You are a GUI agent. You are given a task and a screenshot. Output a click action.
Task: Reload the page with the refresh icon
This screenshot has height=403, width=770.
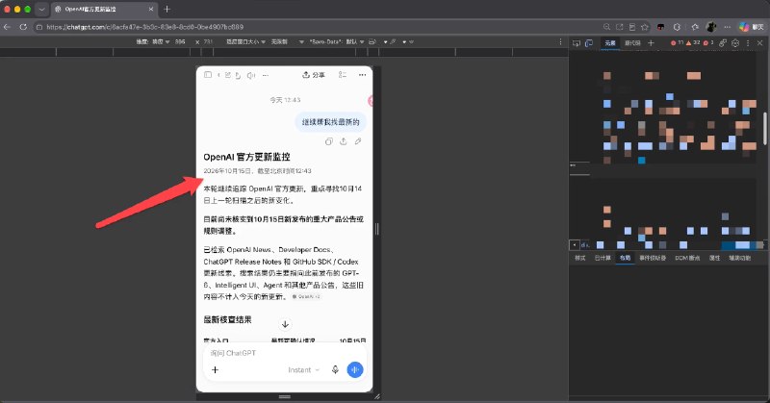23,27
